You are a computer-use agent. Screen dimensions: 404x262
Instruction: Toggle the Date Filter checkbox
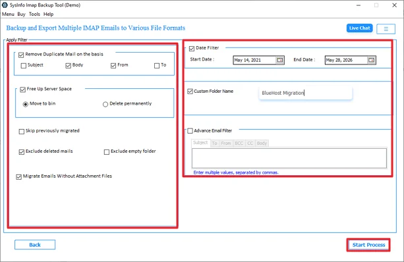(191, 49)
